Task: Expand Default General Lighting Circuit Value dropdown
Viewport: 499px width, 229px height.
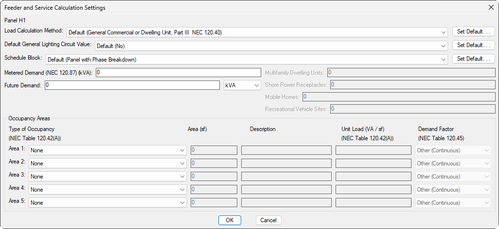Action: pyautogui.click(x=271, y=46)
